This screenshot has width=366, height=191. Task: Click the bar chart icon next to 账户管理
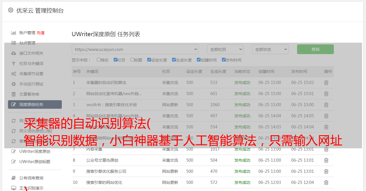pos(13,33)
